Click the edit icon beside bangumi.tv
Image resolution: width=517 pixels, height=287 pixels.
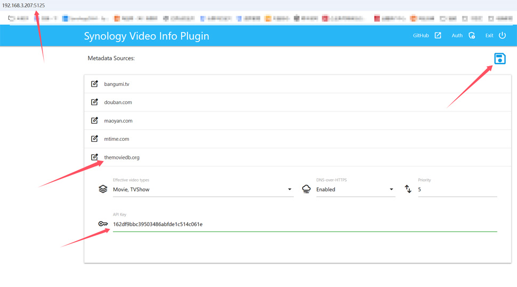[x=94, y=84]
